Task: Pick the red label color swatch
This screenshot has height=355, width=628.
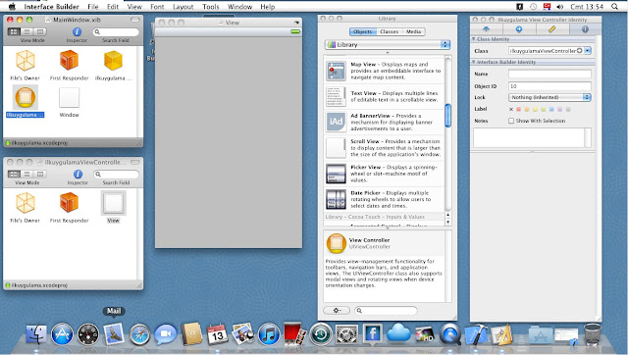Action: point(519,109)
